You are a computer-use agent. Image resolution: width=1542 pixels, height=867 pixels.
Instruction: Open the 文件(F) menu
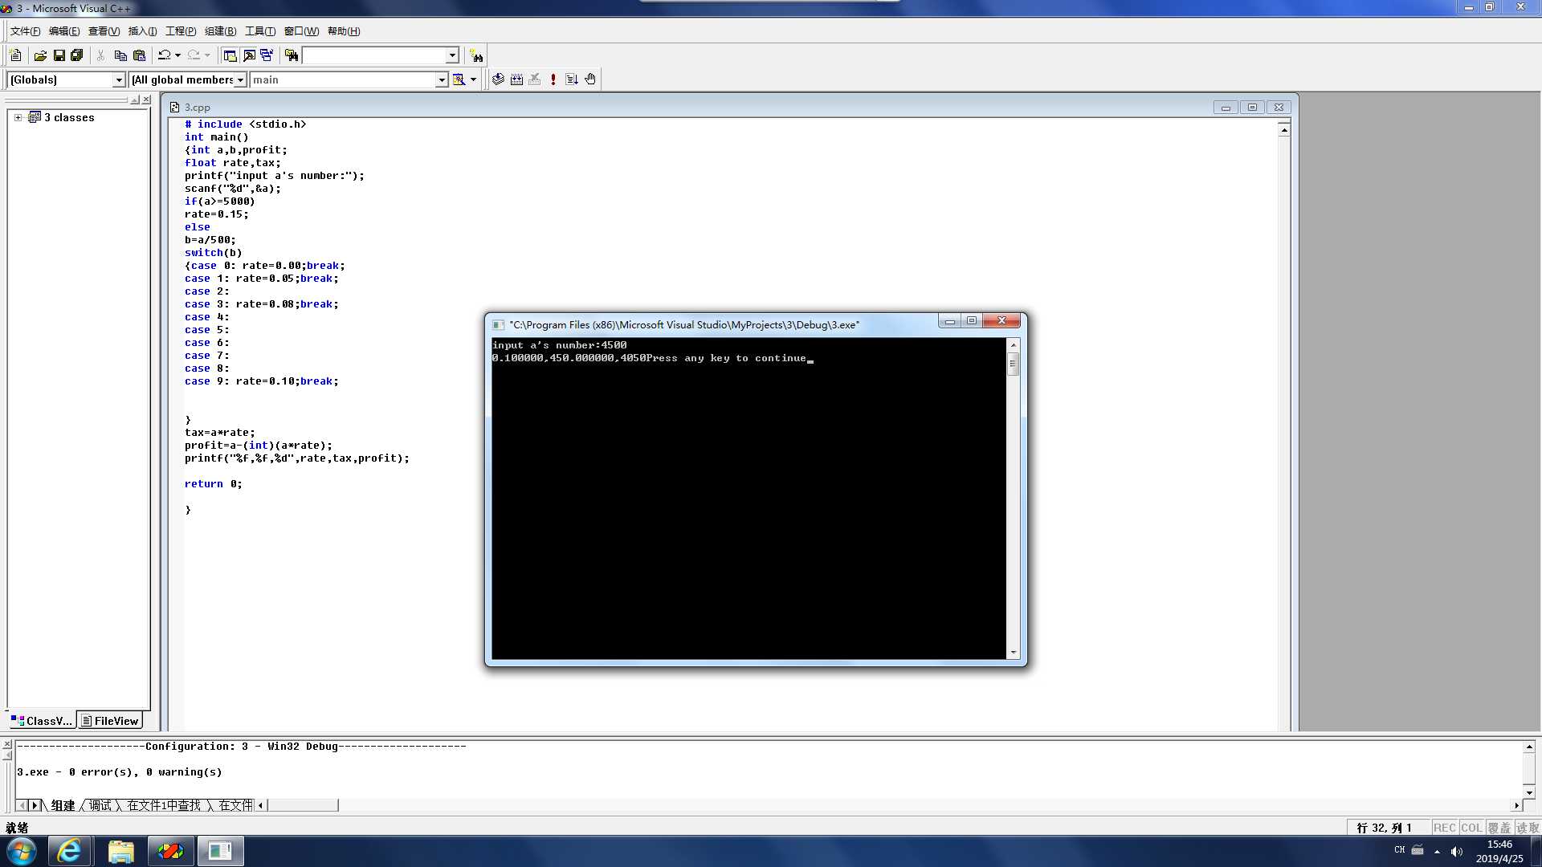coord(25,31)
